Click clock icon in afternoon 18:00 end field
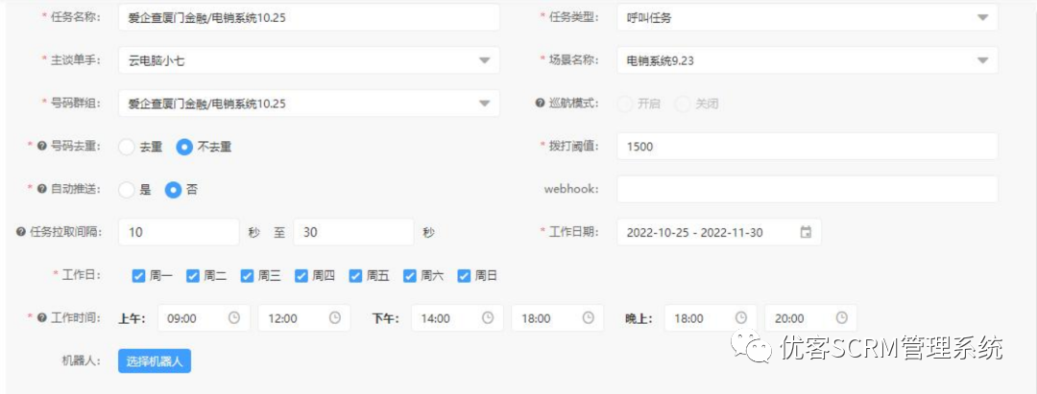This screenshot has height=394, width=1037. [588, 317]
